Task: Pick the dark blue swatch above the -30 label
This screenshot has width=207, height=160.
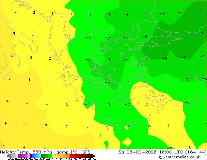Action: (x=31, y=156)
